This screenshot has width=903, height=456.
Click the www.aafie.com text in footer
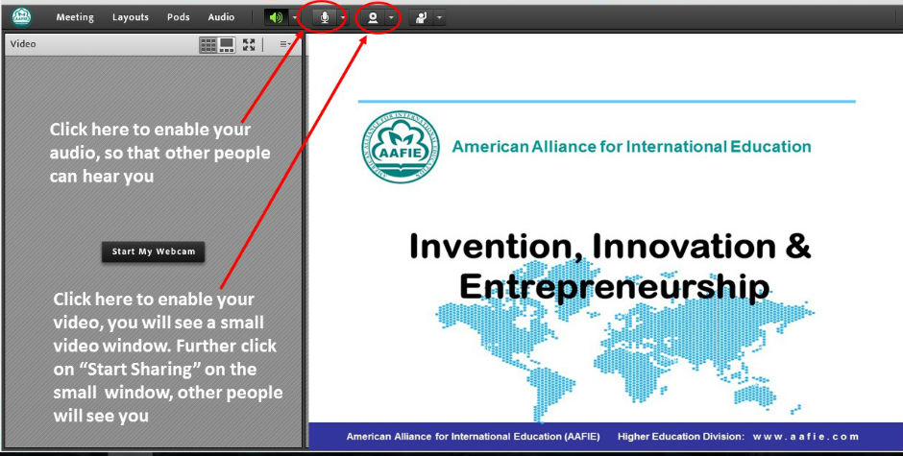click(x=806, y=437)
